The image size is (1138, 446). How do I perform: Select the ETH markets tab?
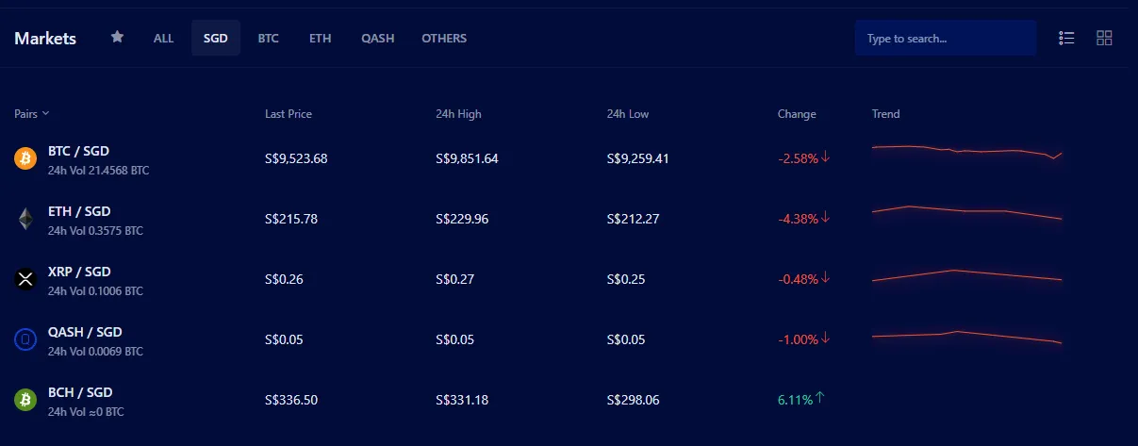pos(321,39)
